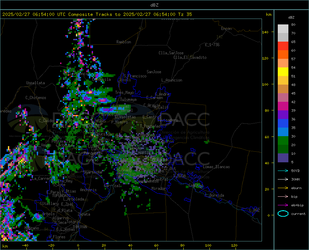The width and height of the screenshot is (309, 250).
Task: Click the C_Guido map label
Action: [46, 121]
